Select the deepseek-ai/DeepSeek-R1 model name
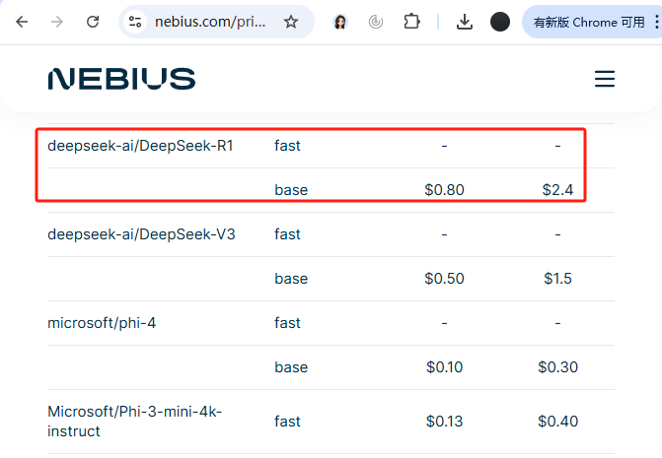Viewport: 662px width, 458px height. (x=140, y=146)
